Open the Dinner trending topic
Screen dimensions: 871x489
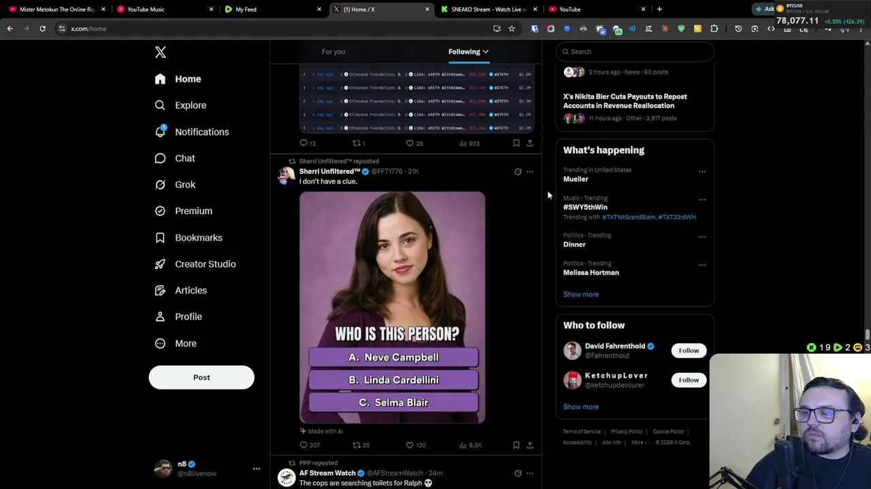574,244
